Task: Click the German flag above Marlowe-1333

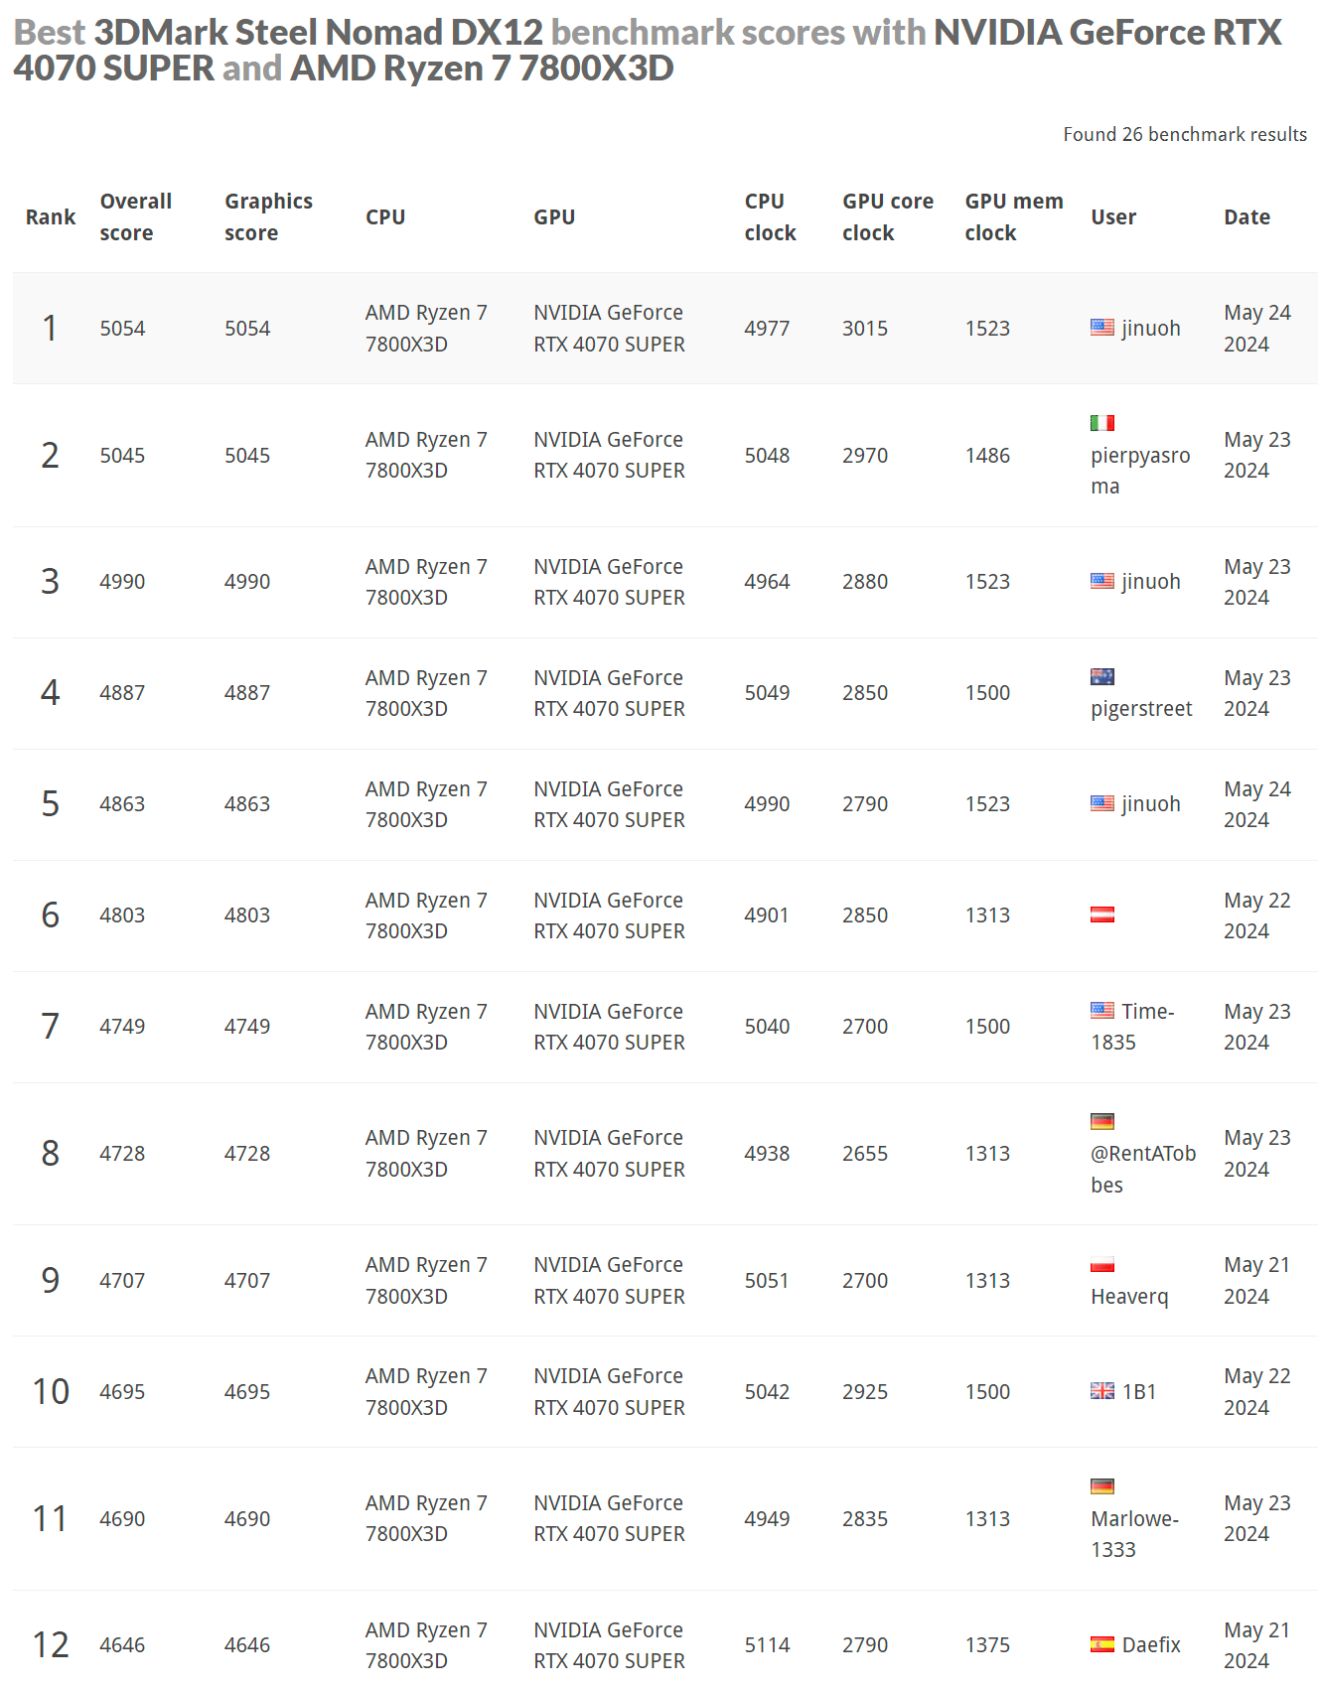Action: pos(1101,1486)
